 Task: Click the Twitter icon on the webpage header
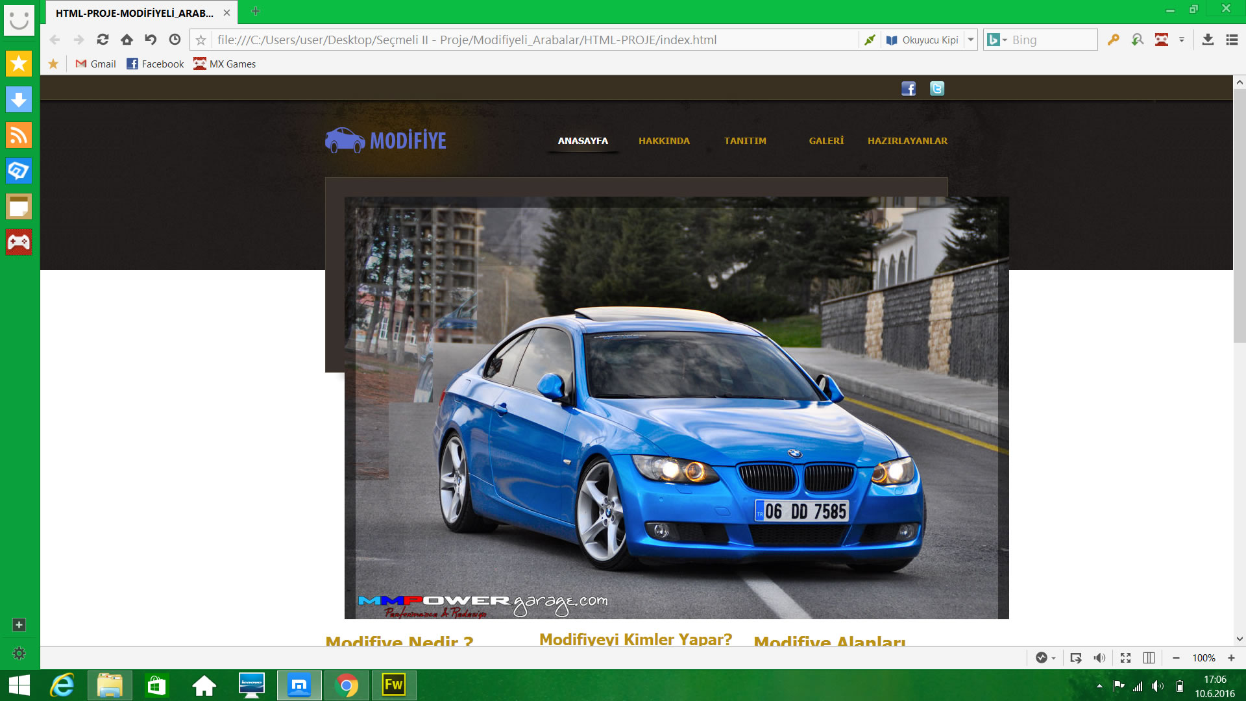[x=936, y=89]
